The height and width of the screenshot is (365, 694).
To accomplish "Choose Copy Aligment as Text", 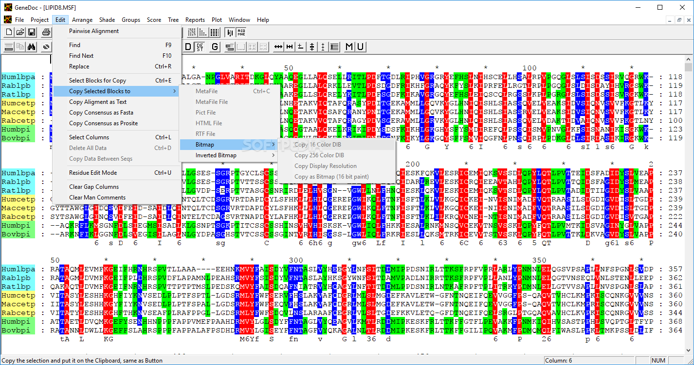I will [x=117, y=102].
